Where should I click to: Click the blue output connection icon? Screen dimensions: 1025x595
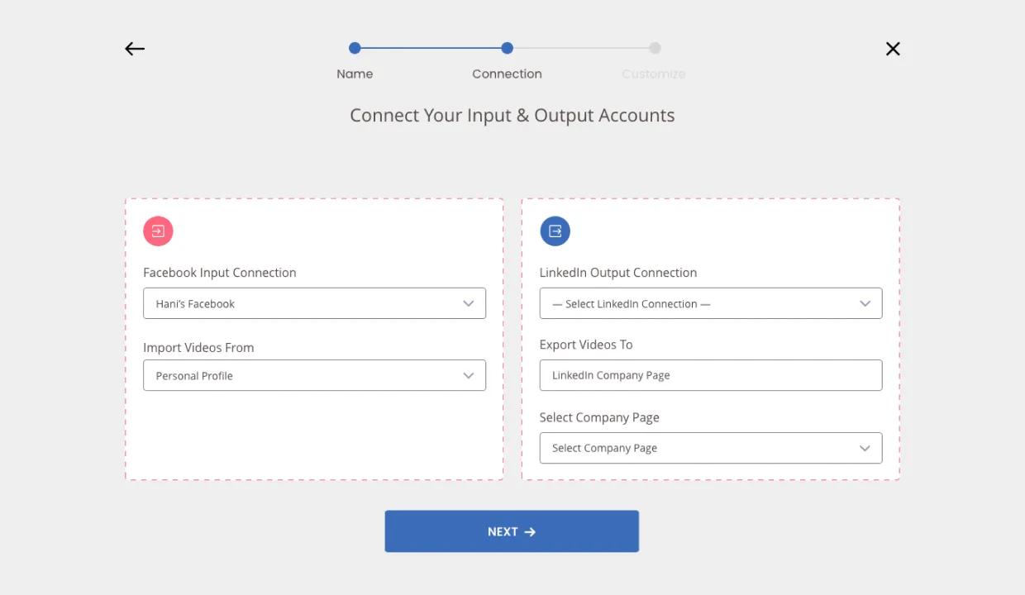555,231
